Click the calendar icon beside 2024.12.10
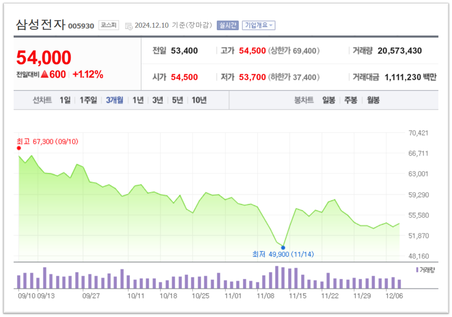Viewport: 452px width, 317px height. (128, 26)
